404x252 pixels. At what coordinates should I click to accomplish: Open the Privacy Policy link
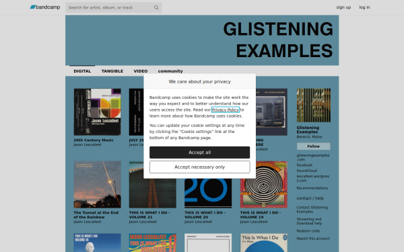[x=226, y=110]
